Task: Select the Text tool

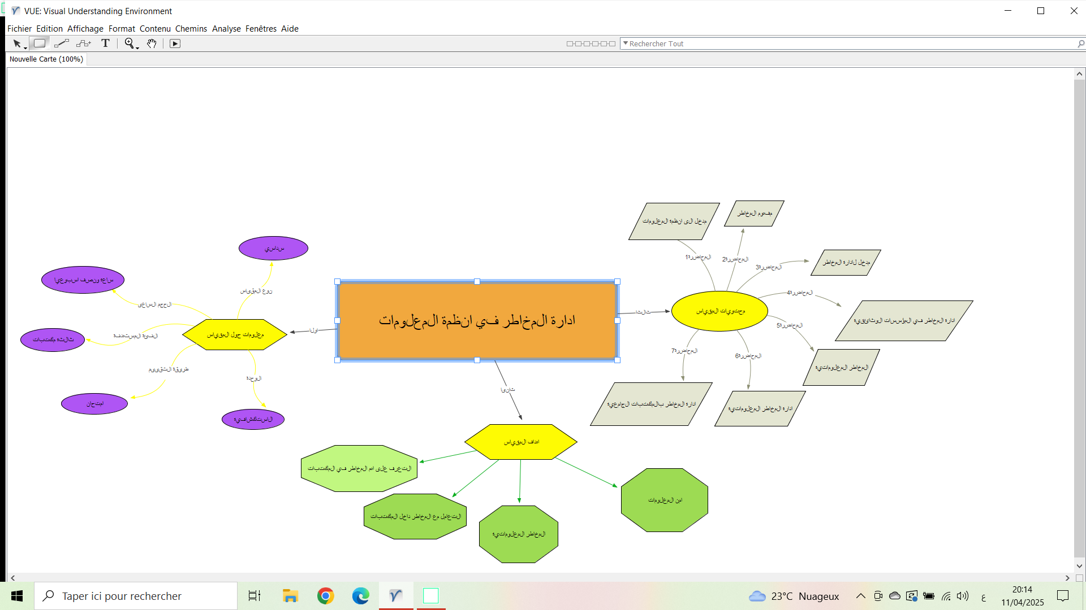Action: point(105,43)
